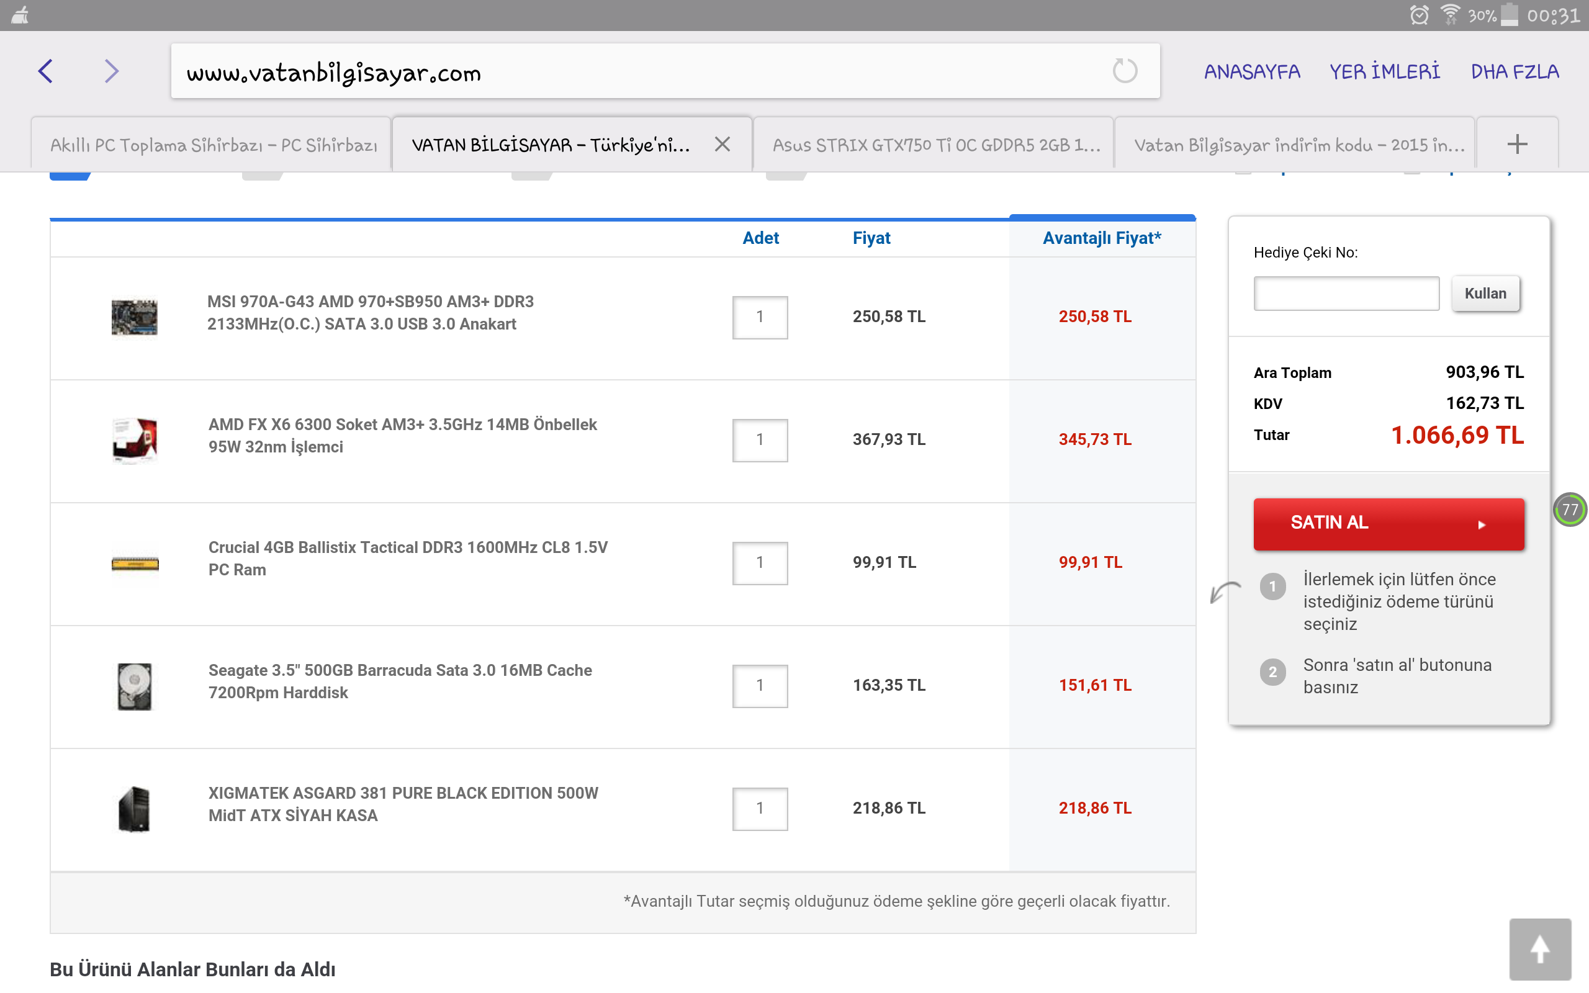The image size is (1589, 993).
Task: Close the VATAN BİLGİSAYAR tab
Action: tap(722, 144)
